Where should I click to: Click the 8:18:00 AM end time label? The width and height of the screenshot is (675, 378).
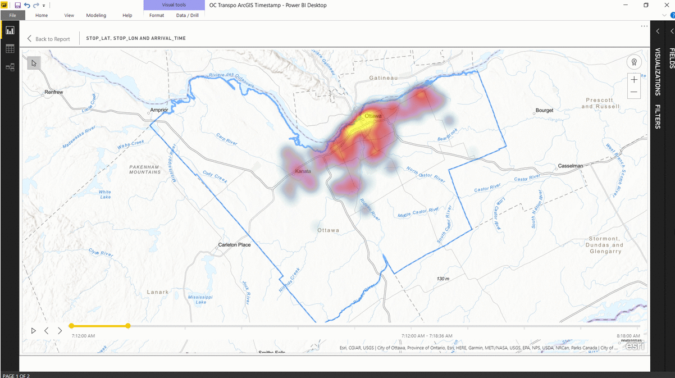628,336
